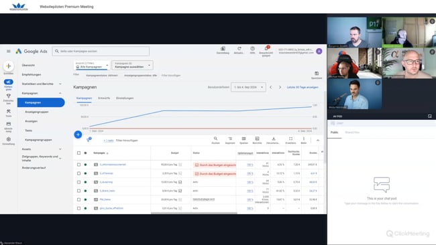The width and height of the screenshot is (436, 245).
Task: Tick the checkbox for the third campaign row
Action: tap(78, 182)
